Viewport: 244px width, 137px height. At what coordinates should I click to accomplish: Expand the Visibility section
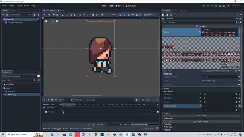167,124
